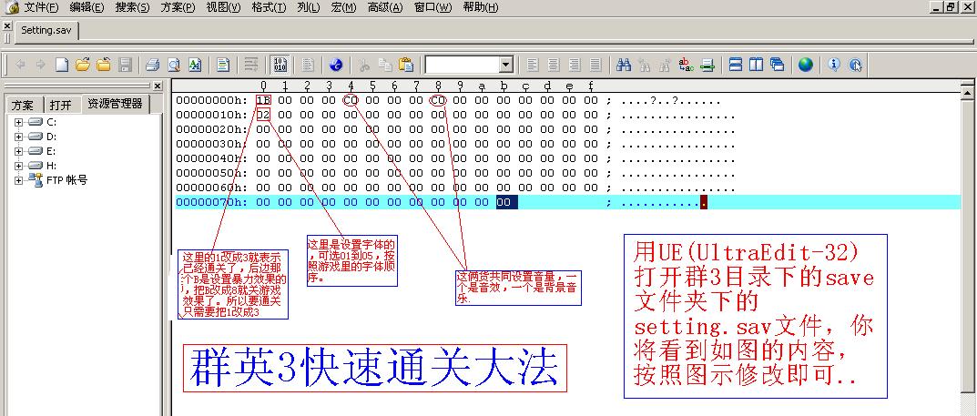The height and width of the screenshot is (416, 977).
Task: Click the Forward navigation arrow icon
Action: (x=40, y=65)
